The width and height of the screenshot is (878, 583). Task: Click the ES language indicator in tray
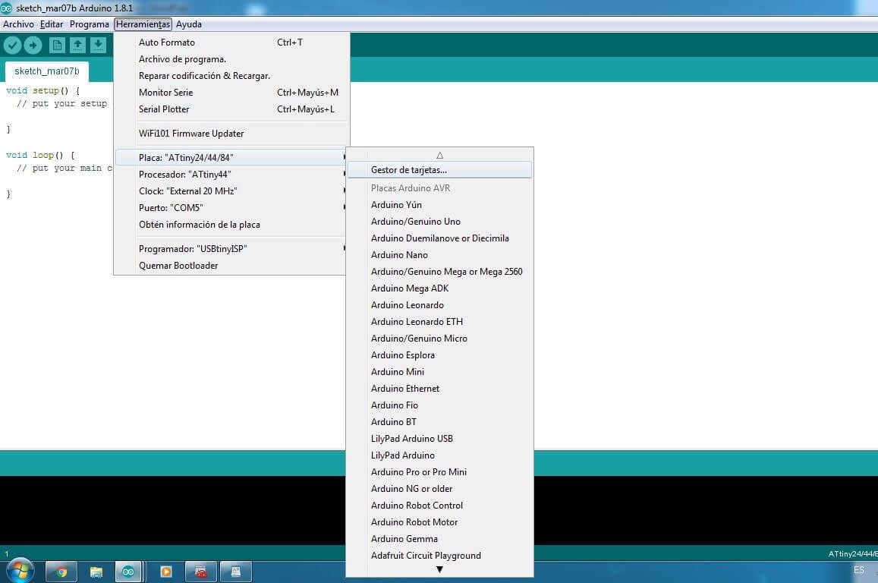pyautogui.click(x=858, y=570)
